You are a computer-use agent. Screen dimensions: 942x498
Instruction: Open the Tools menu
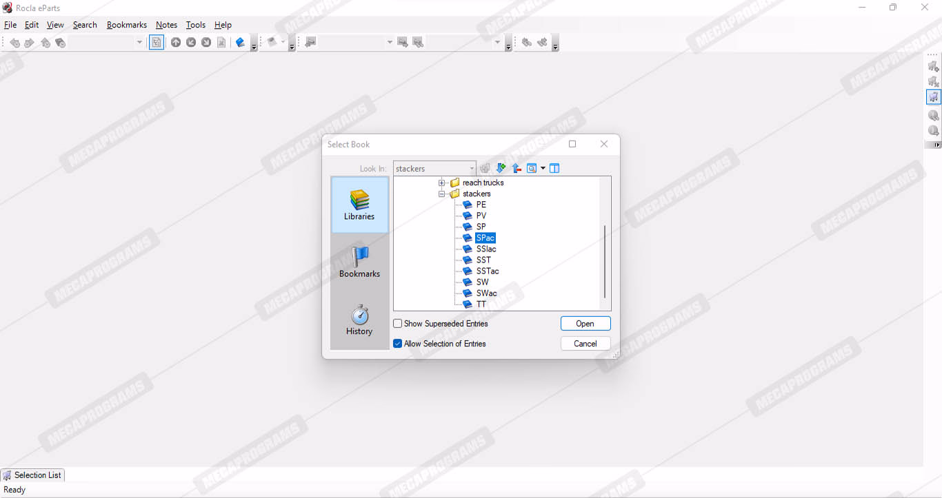tap(196, 25)
